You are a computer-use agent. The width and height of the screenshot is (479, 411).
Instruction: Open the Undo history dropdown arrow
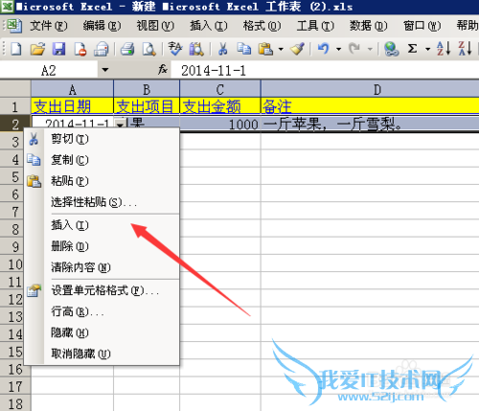click(338, 49)
